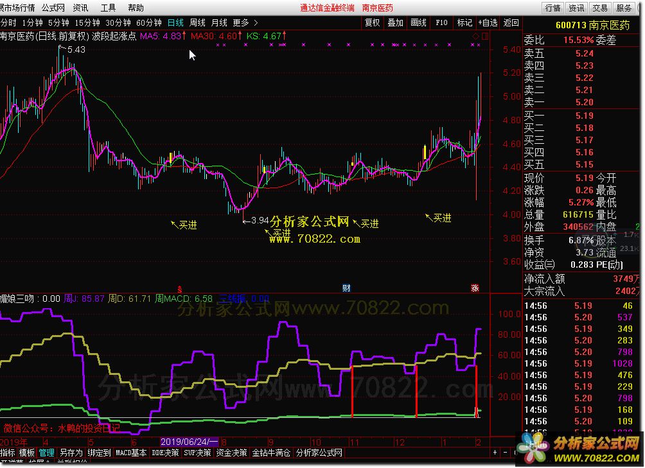Image resolution: width=645 pixels, height=468 pixels.
Task: Click the 返回 back button
Action: tap(511, 22)
